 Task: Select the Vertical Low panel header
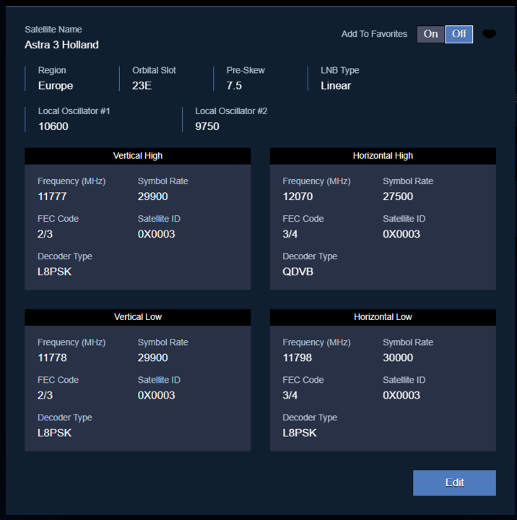138,317
